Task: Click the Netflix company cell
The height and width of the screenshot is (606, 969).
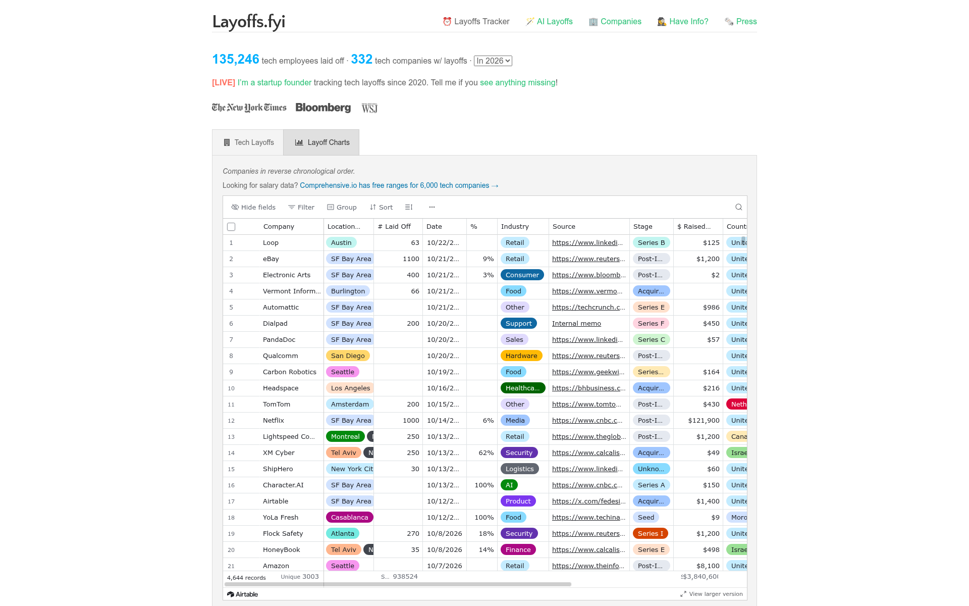Action: click(x=273, y=420)
